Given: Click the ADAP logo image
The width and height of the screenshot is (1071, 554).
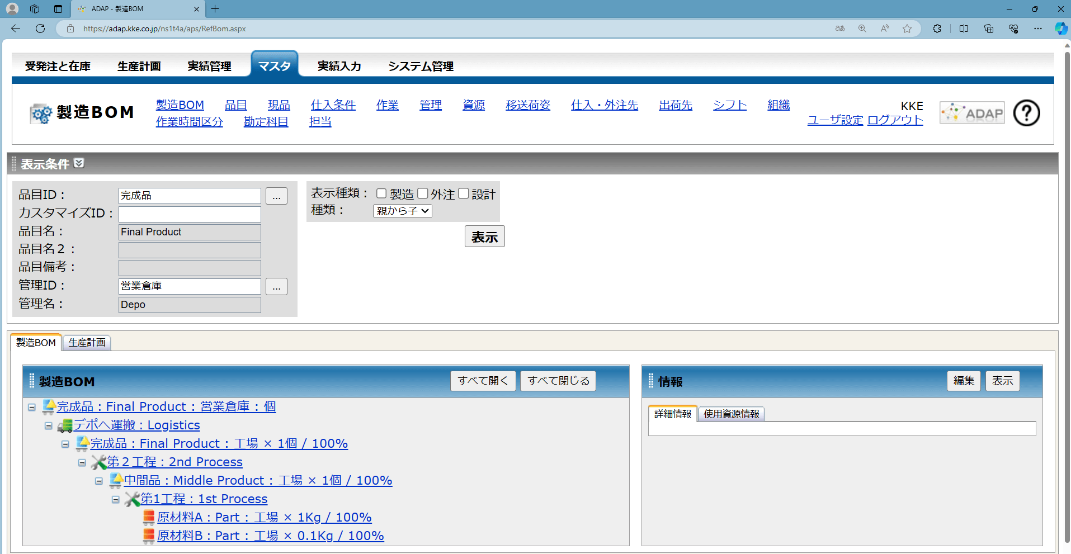Looking at the screenshot, I should click(972, 113).
